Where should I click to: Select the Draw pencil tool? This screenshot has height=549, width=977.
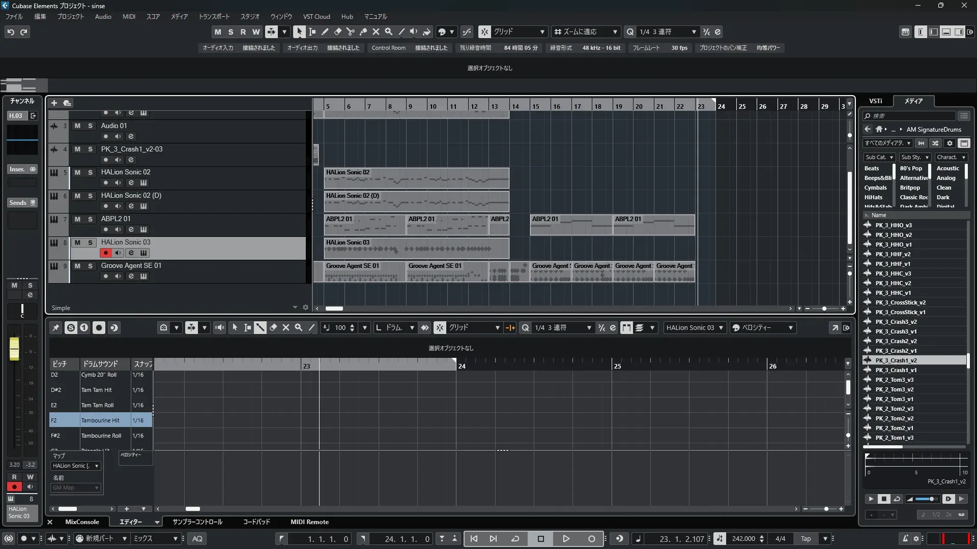[325, 32]
